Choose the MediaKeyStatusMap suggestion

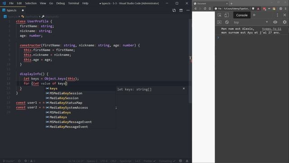[x=80, y=103]
